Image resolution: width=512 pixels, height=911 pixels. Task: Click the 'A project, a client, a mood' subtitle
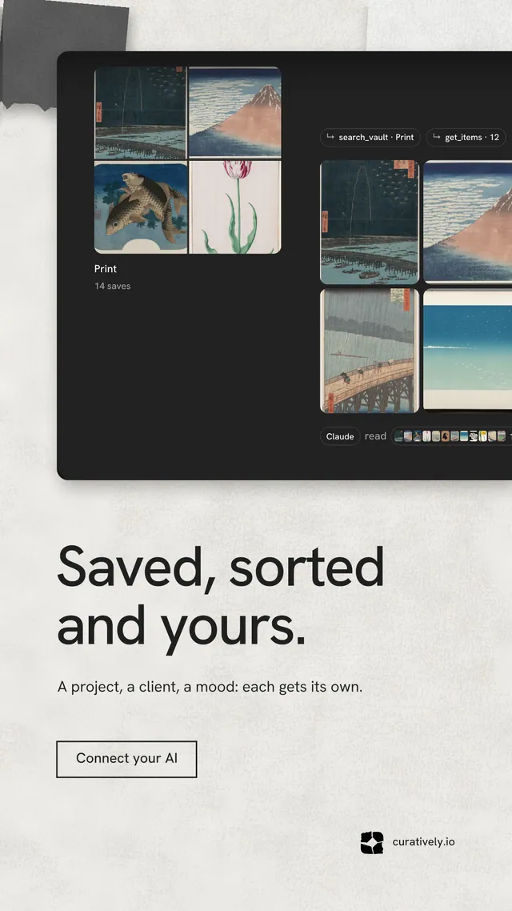[x=210, y=687]
